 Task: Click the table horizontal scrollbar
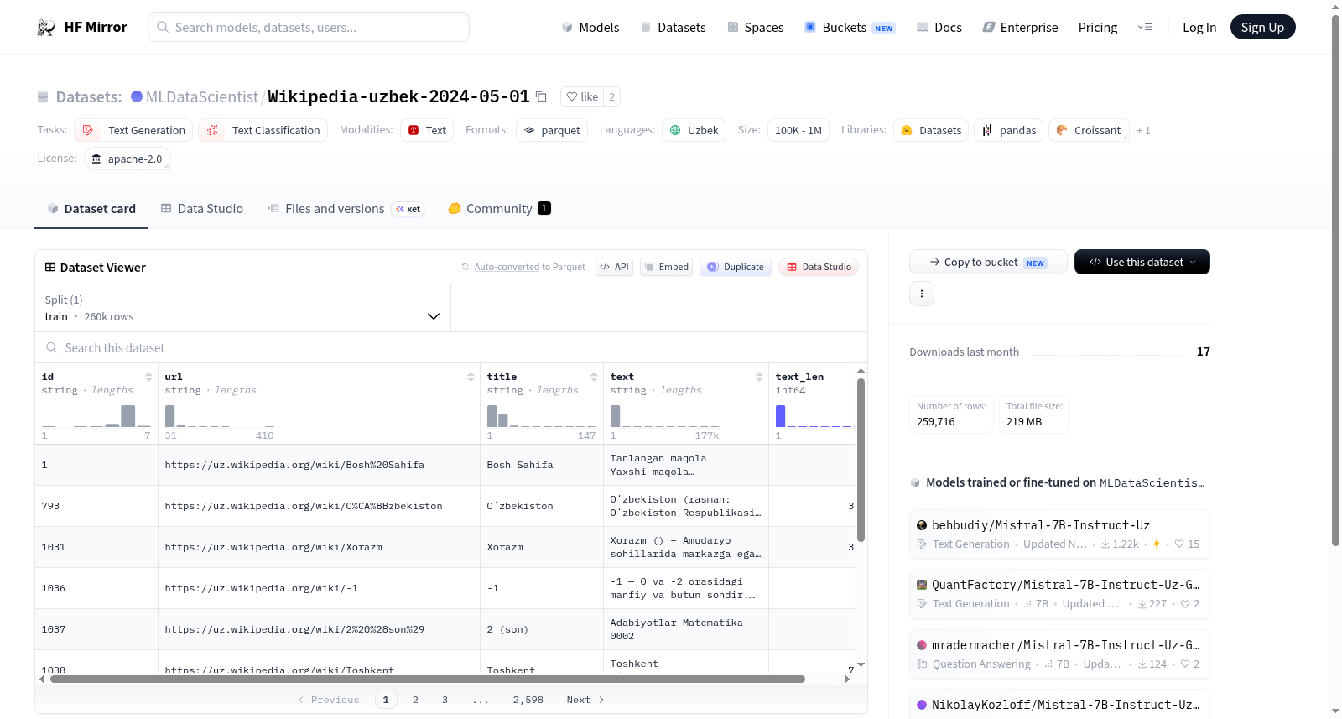(x=428, y=679)
